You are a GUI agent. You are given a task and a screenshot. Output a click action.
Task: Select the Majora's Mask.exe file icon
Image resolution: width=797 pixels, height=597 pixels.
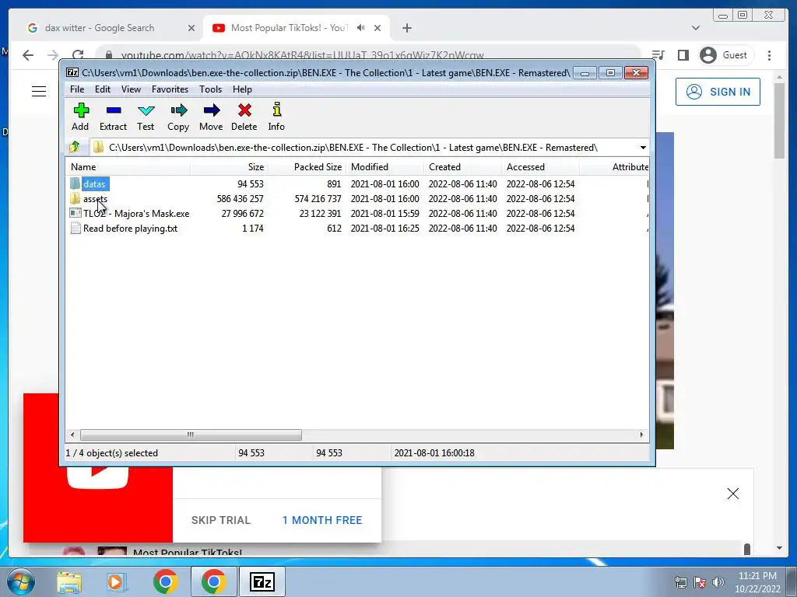(x=75, y=213)
